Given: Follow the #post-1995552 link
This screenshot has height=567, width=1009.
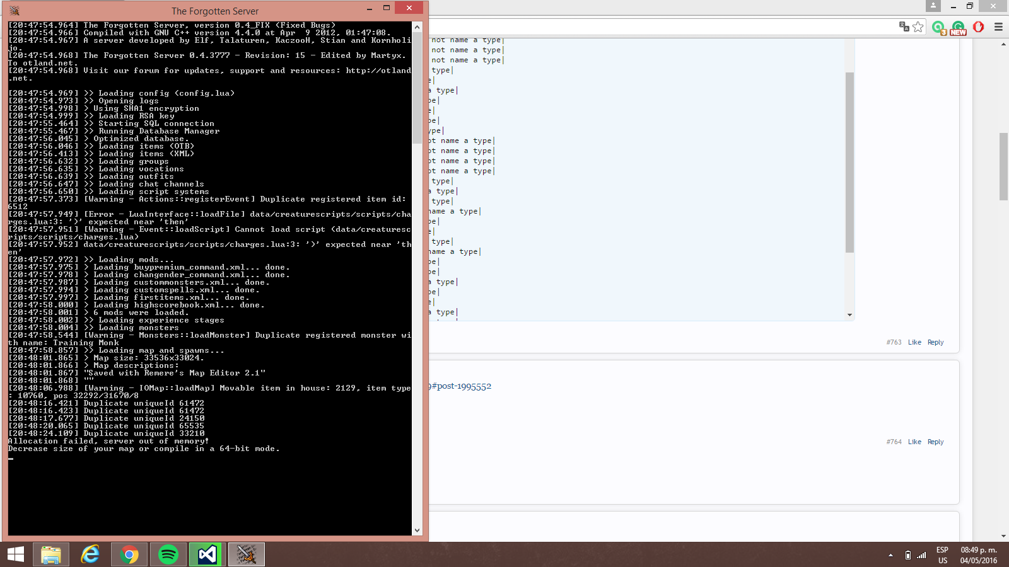Looking at the screenshot, I should click(x=461, y=386).
